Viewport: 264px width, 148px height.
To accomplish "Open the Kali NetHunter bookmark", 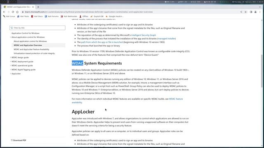I will point(69,16).
